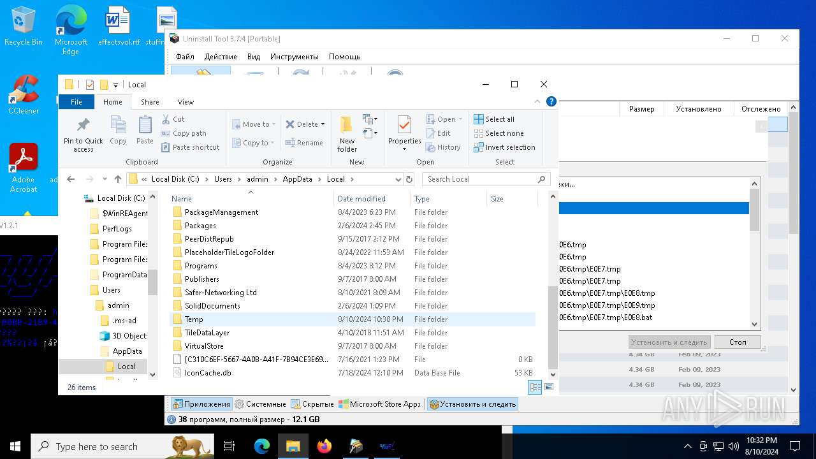The height and width of the screenshot is (459, 816).
Task: Select Microsoft Store Apps tab
Action: [380, 404]
